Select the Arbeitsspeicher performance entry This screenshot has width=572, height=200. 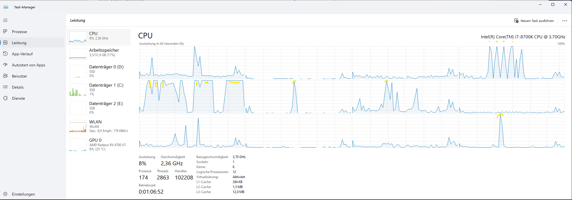99,54
